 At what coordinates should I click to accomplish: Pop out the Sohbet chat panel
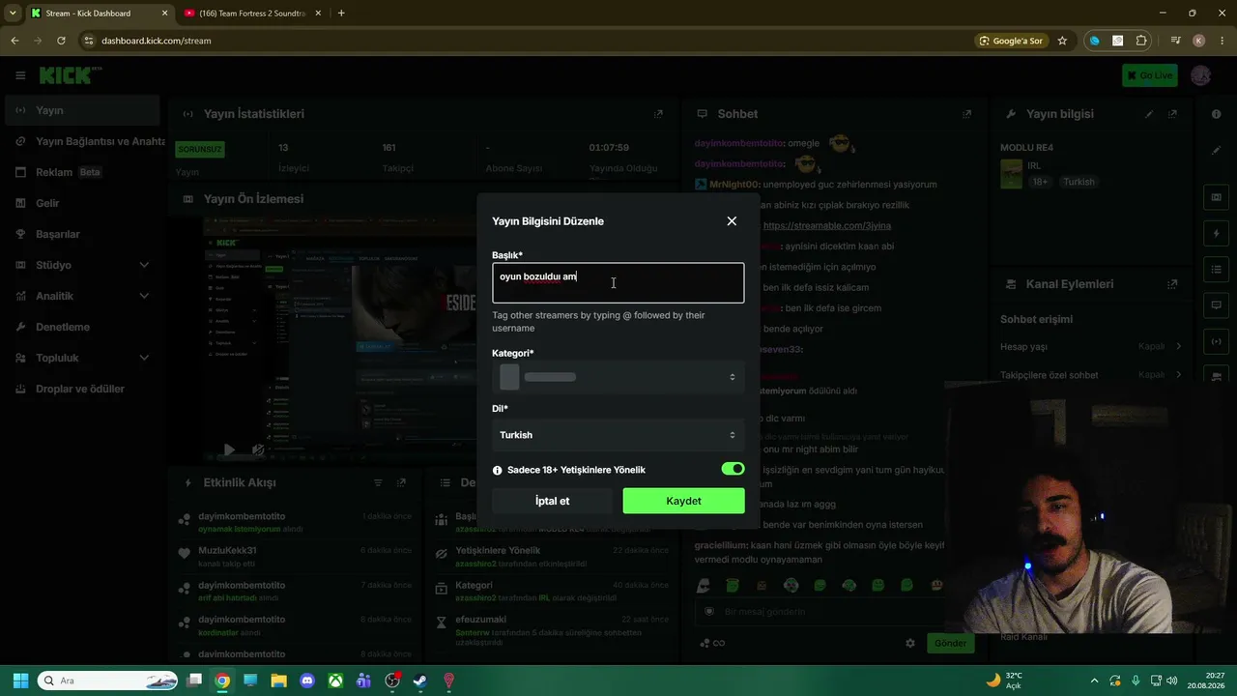click(966, 114)
